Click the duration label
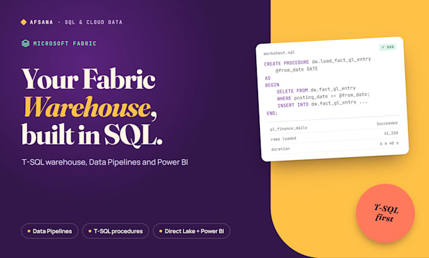 (281, 149)
